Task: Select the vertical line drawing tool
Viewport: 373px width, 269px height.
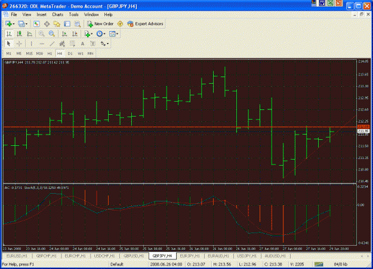Action: [31, 44]
